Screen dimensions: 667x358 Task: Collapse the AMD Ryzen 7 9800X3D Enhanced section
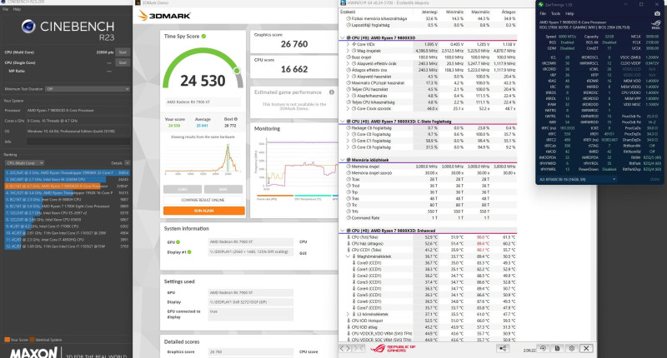pos(342,231)
